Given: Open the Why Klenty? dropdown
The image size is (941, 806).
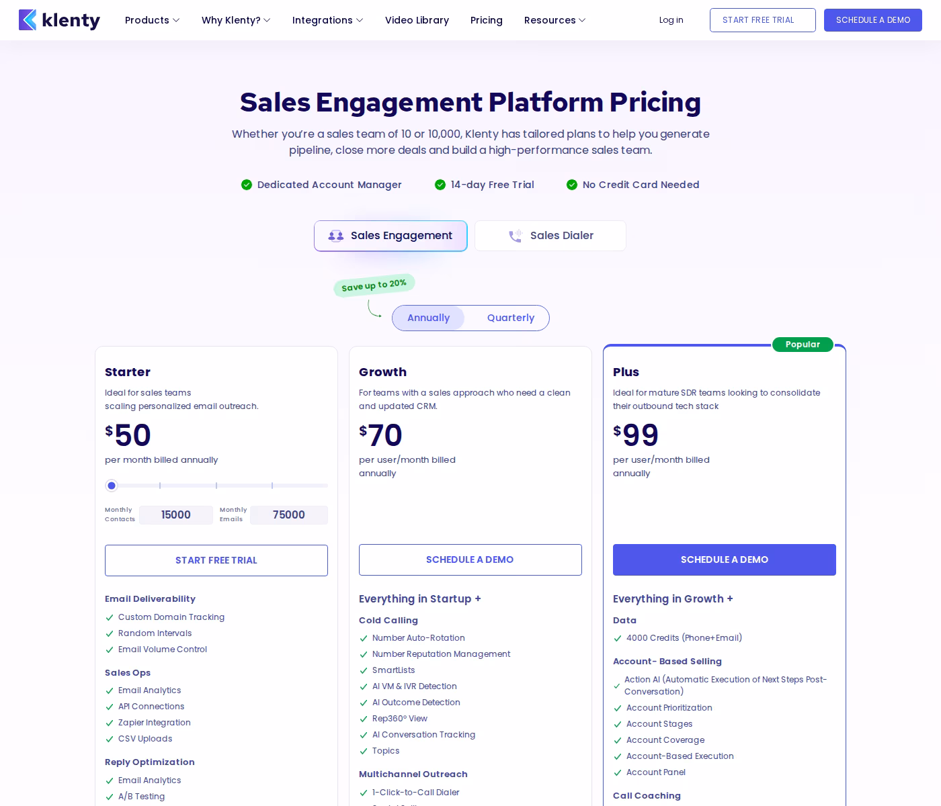Looking at the screenshot, I should [x=236, y=20].
